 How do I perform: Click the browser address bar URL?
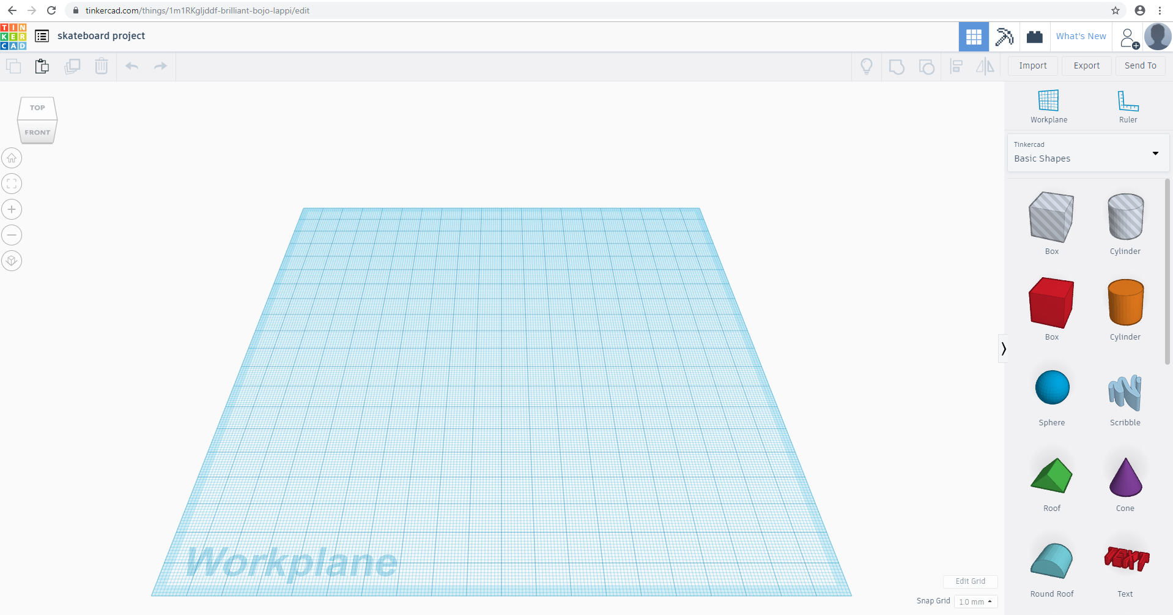click(x=198, y=10)
